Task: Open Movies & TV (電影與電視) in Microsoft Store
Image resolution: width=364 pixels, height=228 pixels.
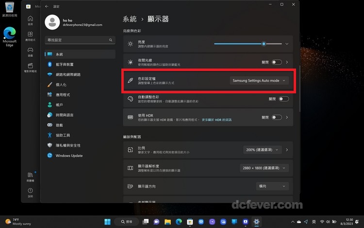Action: point(30,68)
